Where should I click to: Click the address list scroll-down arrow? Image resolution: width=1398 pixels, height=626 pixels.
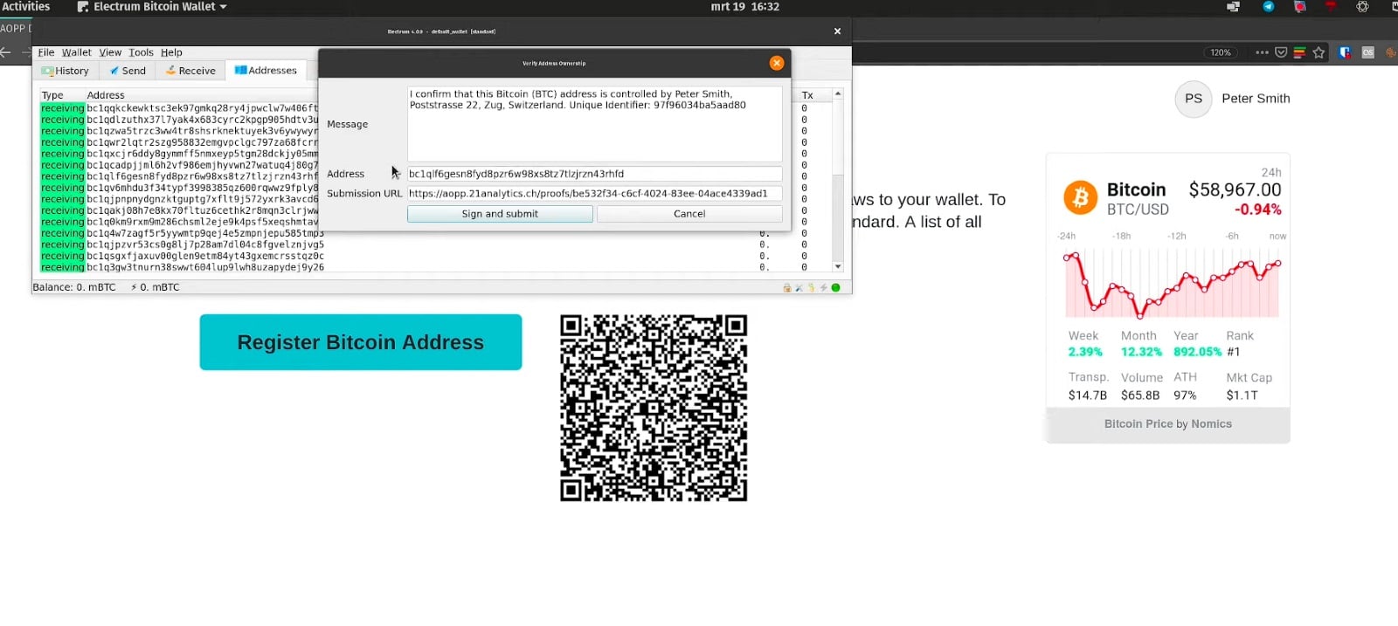838,267
